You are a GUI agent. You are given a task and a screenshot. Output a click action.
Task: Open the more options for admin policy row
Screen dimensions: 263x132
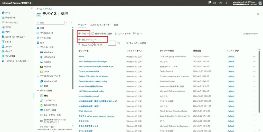tap(254, 56)
